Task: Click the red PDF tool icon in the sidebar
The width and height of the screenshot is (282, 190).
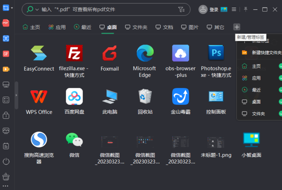Action: click(x=6, y=23)
